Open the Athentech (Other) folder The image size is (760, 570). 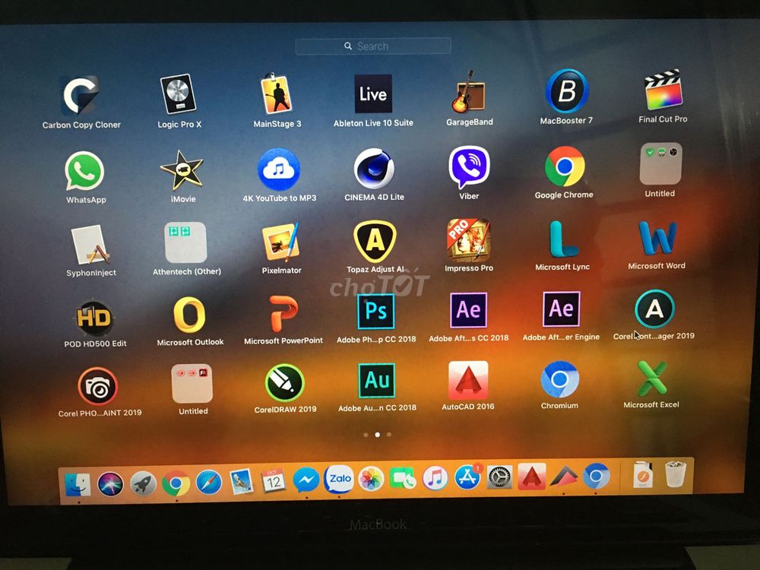(185, 243)
